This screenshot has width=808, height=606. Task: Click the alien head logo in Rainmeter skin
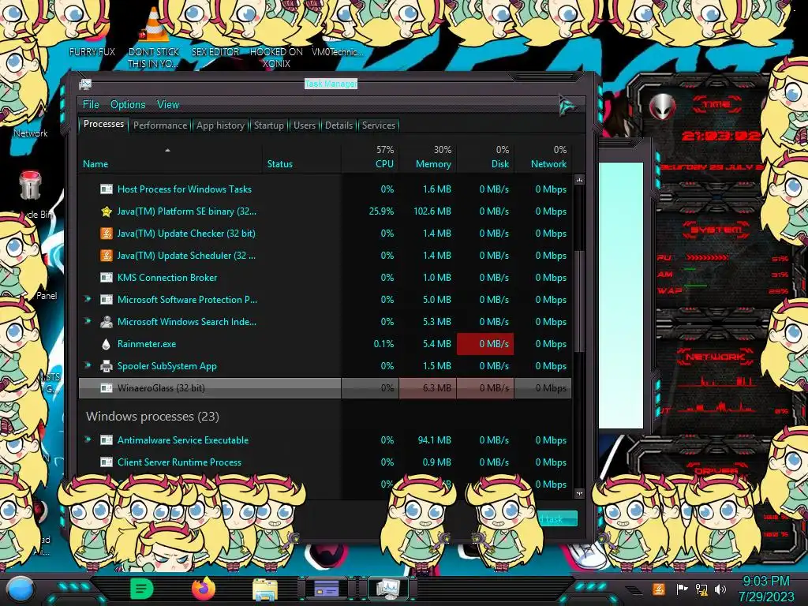(662, 107)
